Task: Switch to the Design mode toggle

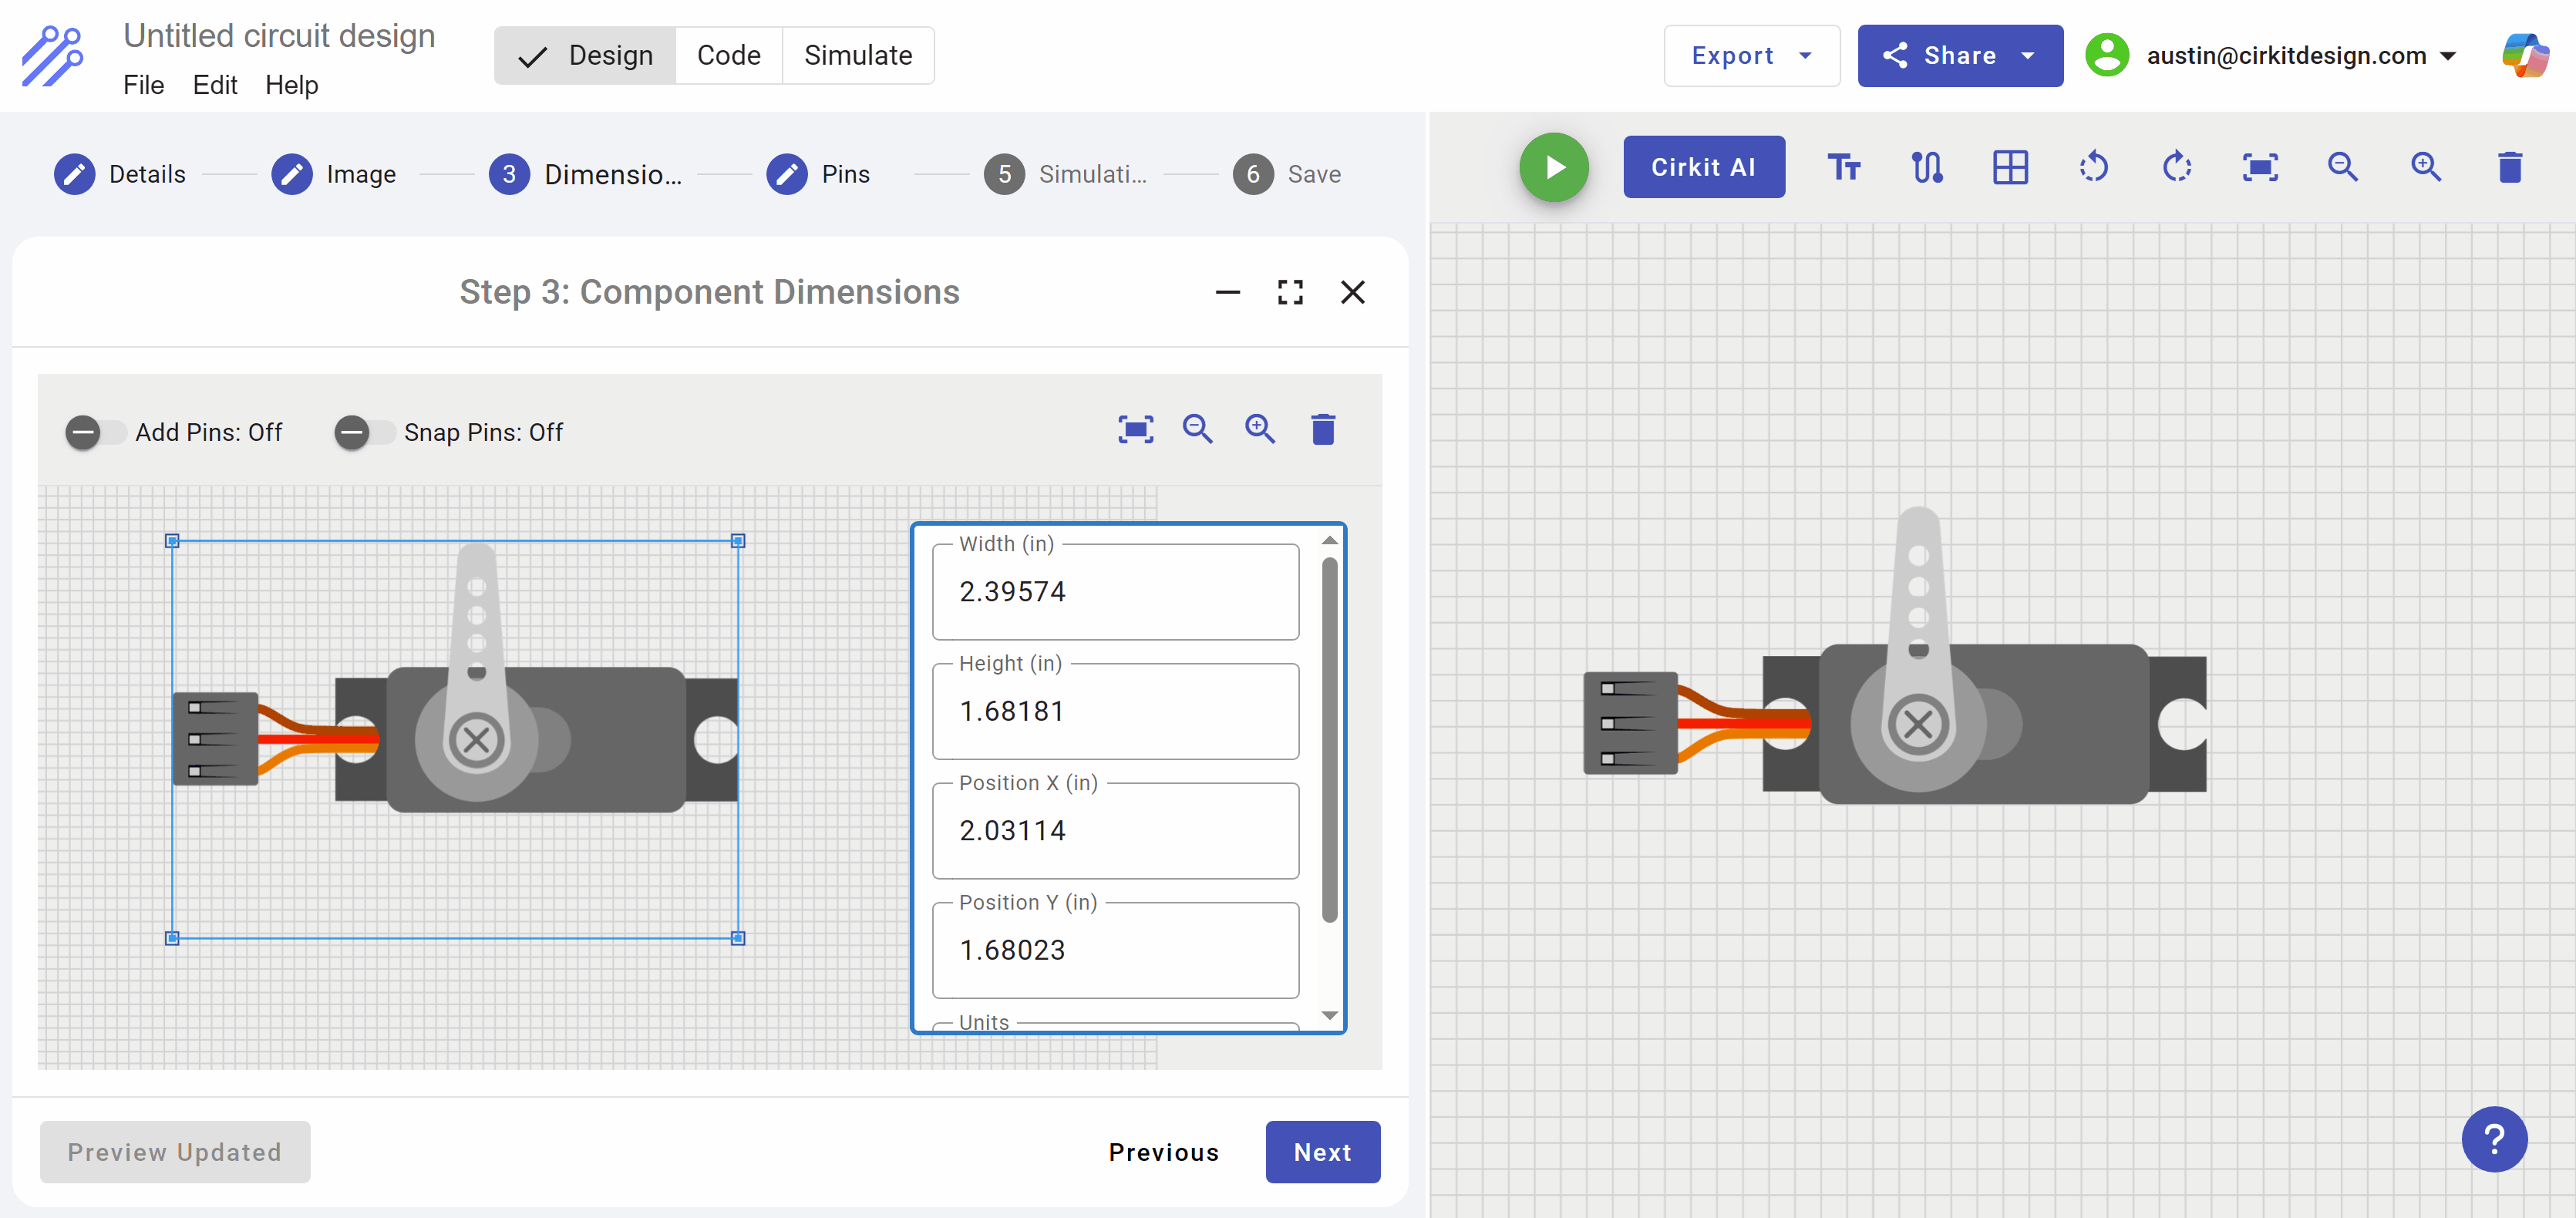Action: [585, 55]
